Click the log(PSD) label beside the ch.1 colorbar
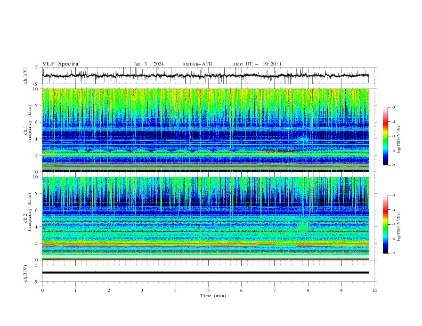 pyautogui.click(x=399, y=139)
